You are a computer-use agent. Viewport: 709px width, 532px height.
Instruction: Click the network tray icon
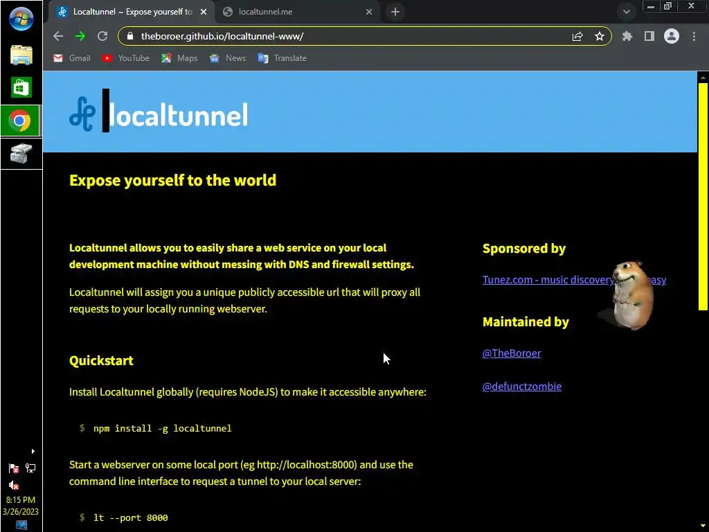click(x=30, y=468)
